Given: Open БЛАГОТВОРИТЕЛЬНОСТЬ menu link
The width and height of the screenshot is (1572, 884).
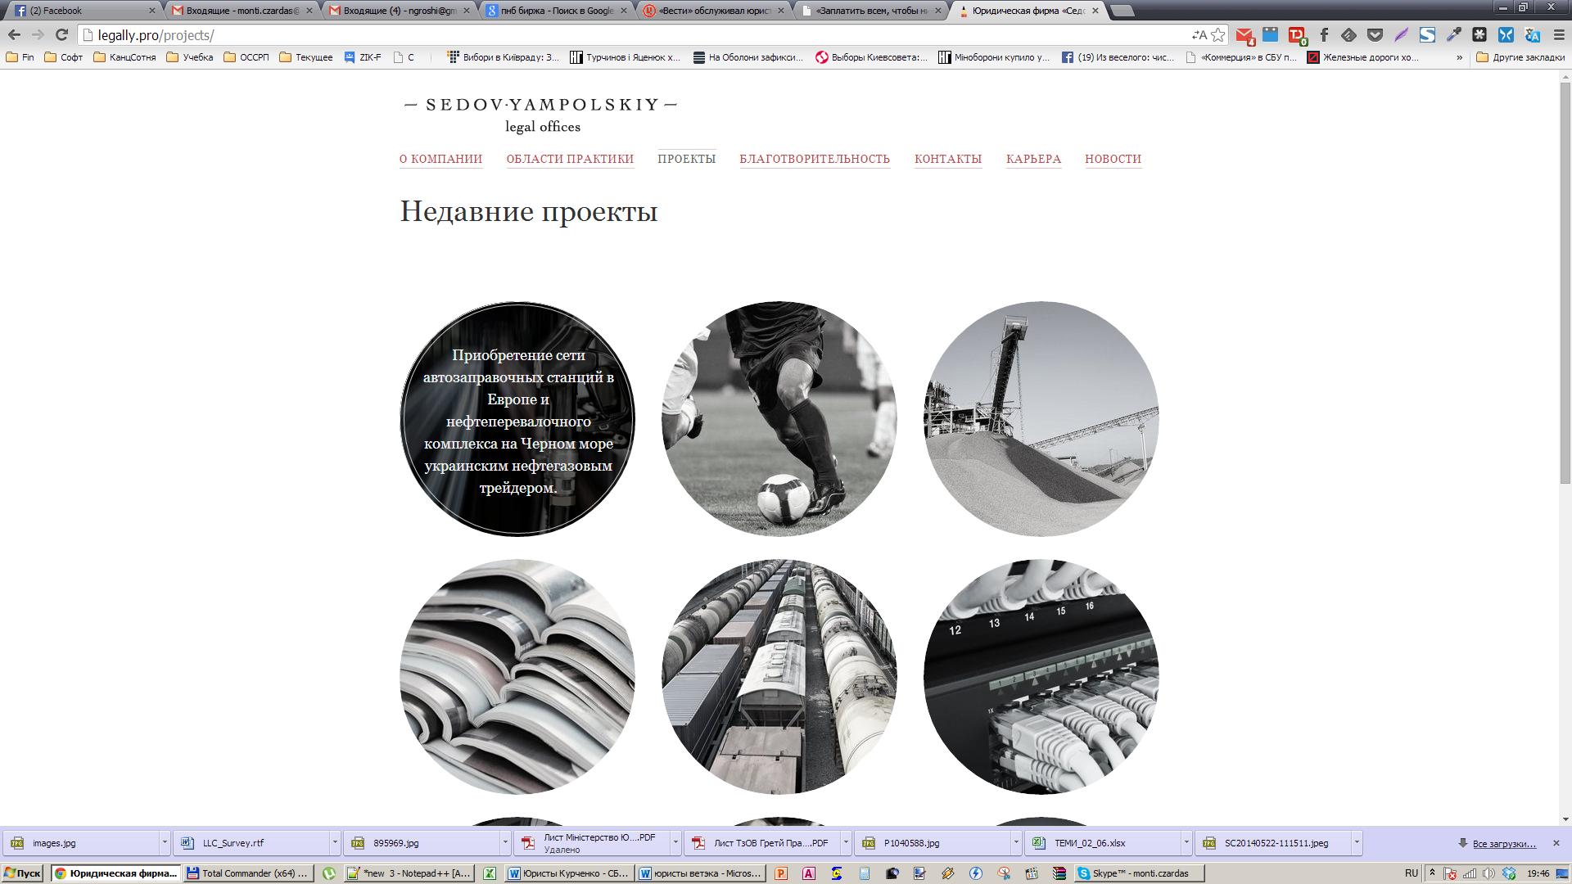Looking at the screenshot, I should pyautogui.click(x=815, y=159).
